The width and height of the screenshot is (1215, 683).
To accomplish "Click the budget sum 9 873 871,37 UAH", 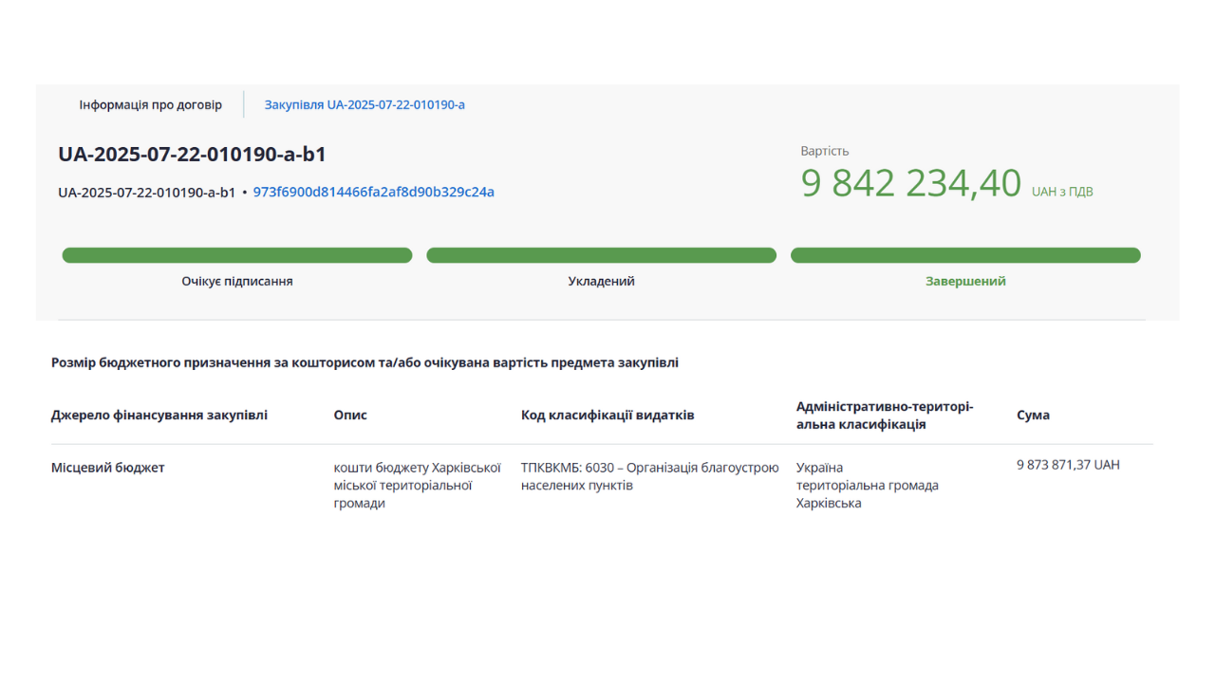I will pyautogui.click(x=1068, y=465).
